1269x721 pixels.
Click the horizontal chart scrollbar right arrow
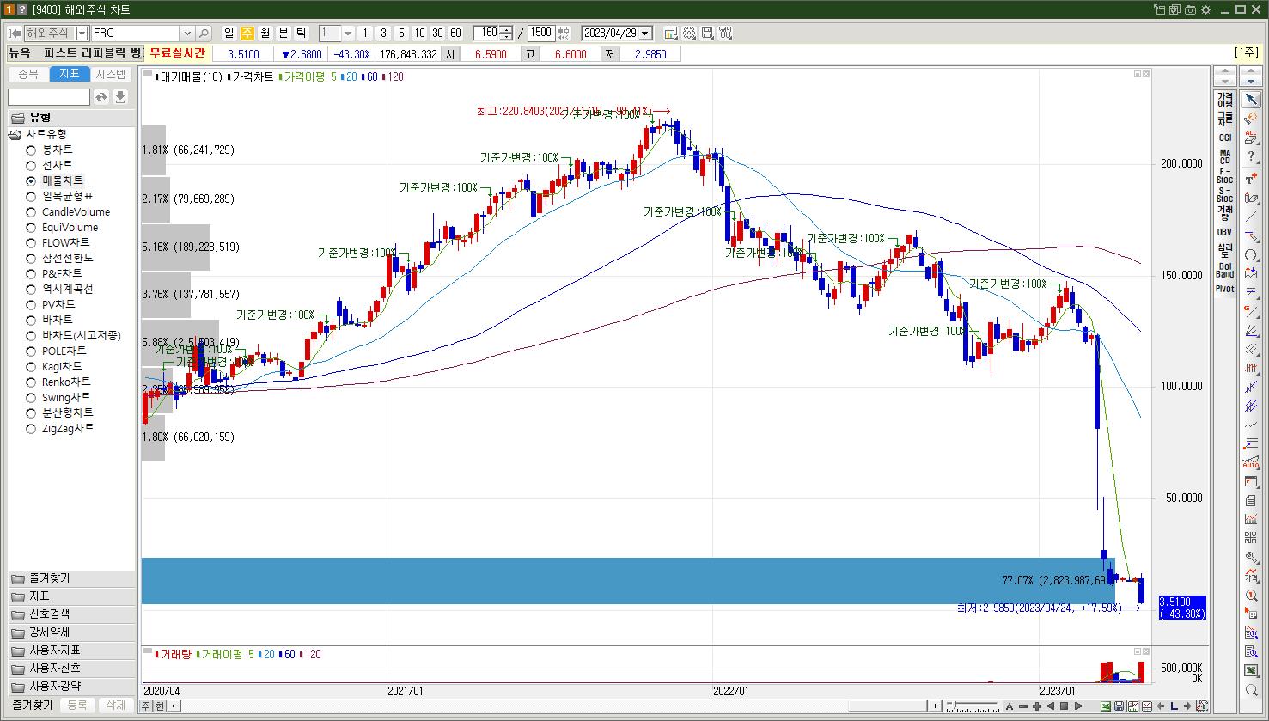coord(936,706)
